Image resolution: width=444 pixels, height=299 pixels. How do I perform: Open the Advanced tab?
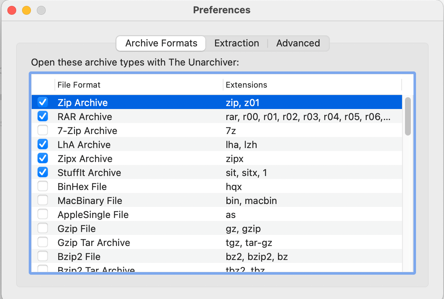click(x=298, y=43)
